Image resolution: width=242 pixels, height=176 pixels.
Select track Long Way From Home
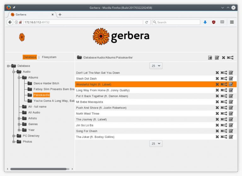coord(103,90)
